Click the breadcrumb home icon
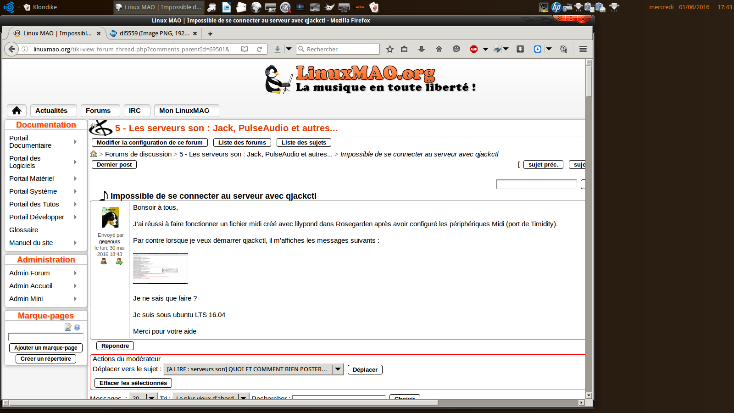Viewport: 734px width, 413px height. (94, 154)
